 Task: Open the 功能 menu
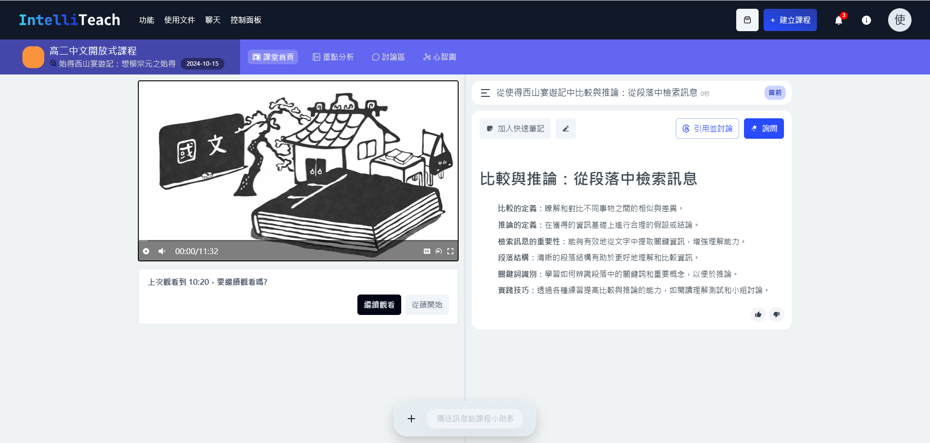tap(147, 20)
